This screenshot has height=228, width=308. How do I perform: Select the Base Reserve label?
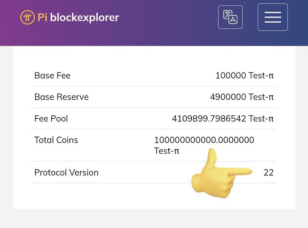(62, 97)
